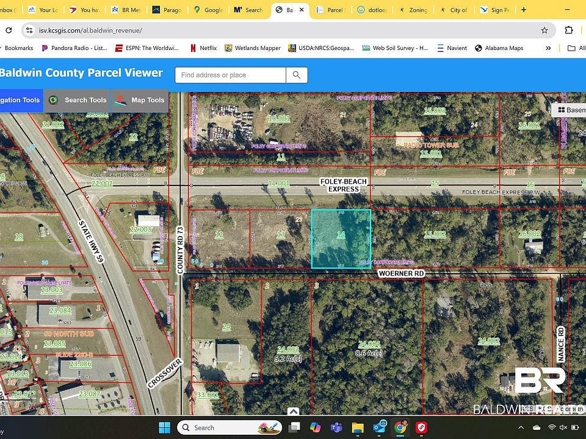Switch to the Parcel browser tab

pos(332,10)
